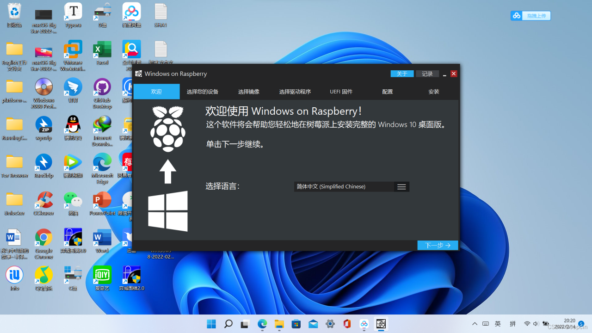Viewport: 592px width, 333px height.
Task: Launch Bandizip from the desktop
Action: click(44, 166)
